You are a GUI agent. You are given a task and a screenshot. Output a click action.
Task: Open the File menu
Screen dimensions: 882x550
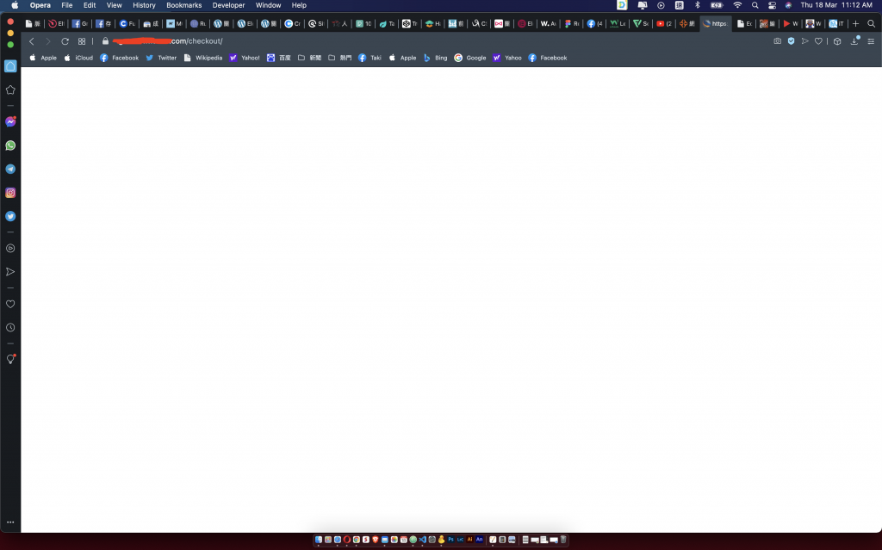coord(67,5)
